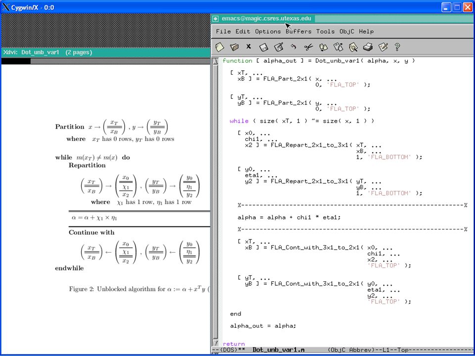Open the ObjC menu

click(x=346, y=31)
